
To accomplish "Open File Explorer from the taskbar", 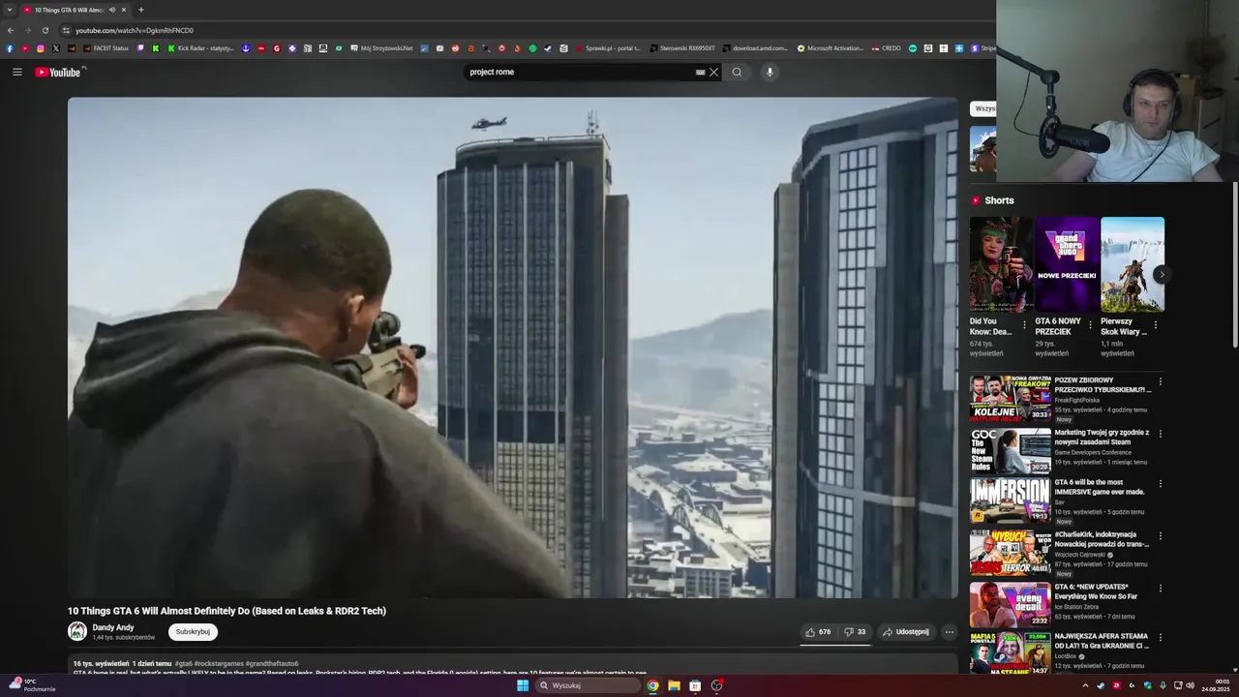I will pyautogui.click(x=674, y=685).
